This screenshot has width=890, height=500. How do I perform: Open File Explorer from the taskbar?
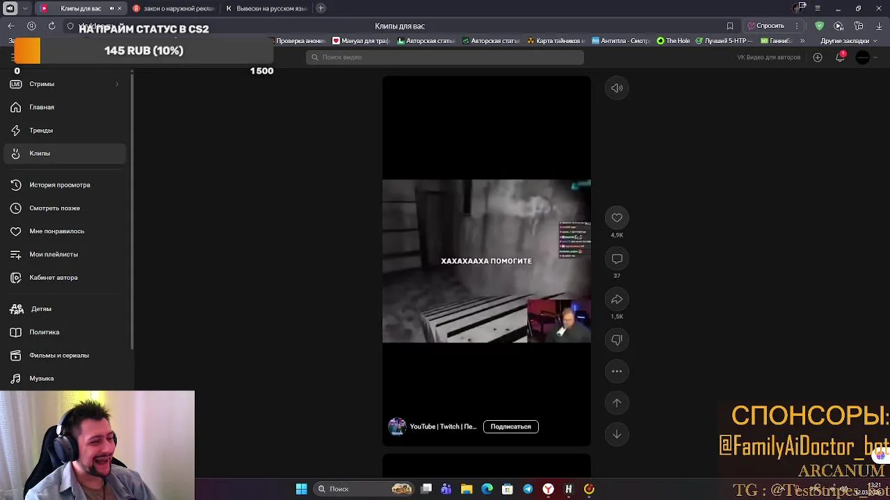coord(467,489)
